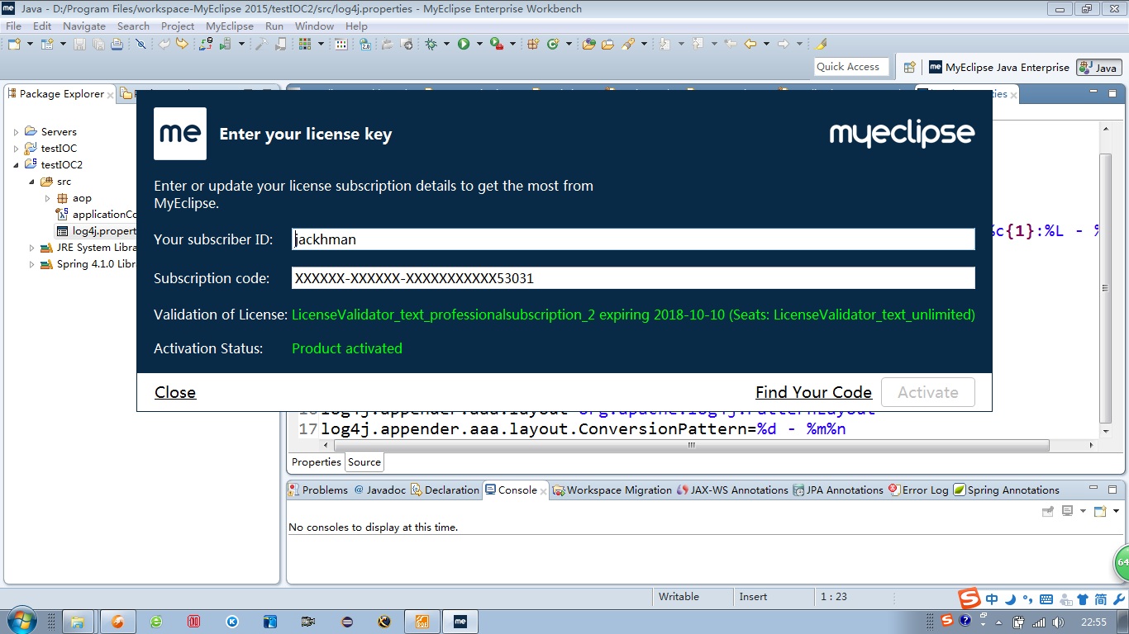Select the Spring 4.1.0 Libraries tree item
The width and height of the screenshot is (1129, 634).
tap(88, 264)
